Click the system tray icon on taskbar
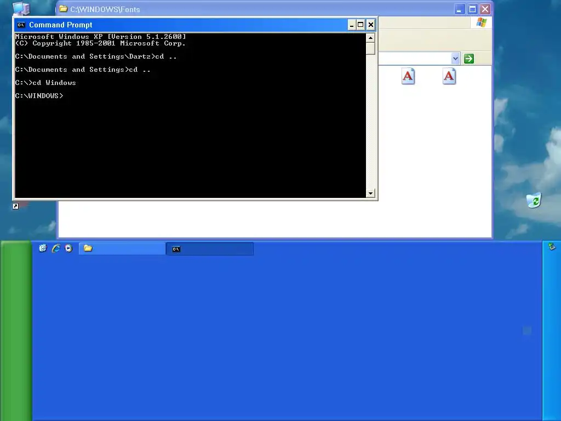561x421 pixels. tap(552, 246)
